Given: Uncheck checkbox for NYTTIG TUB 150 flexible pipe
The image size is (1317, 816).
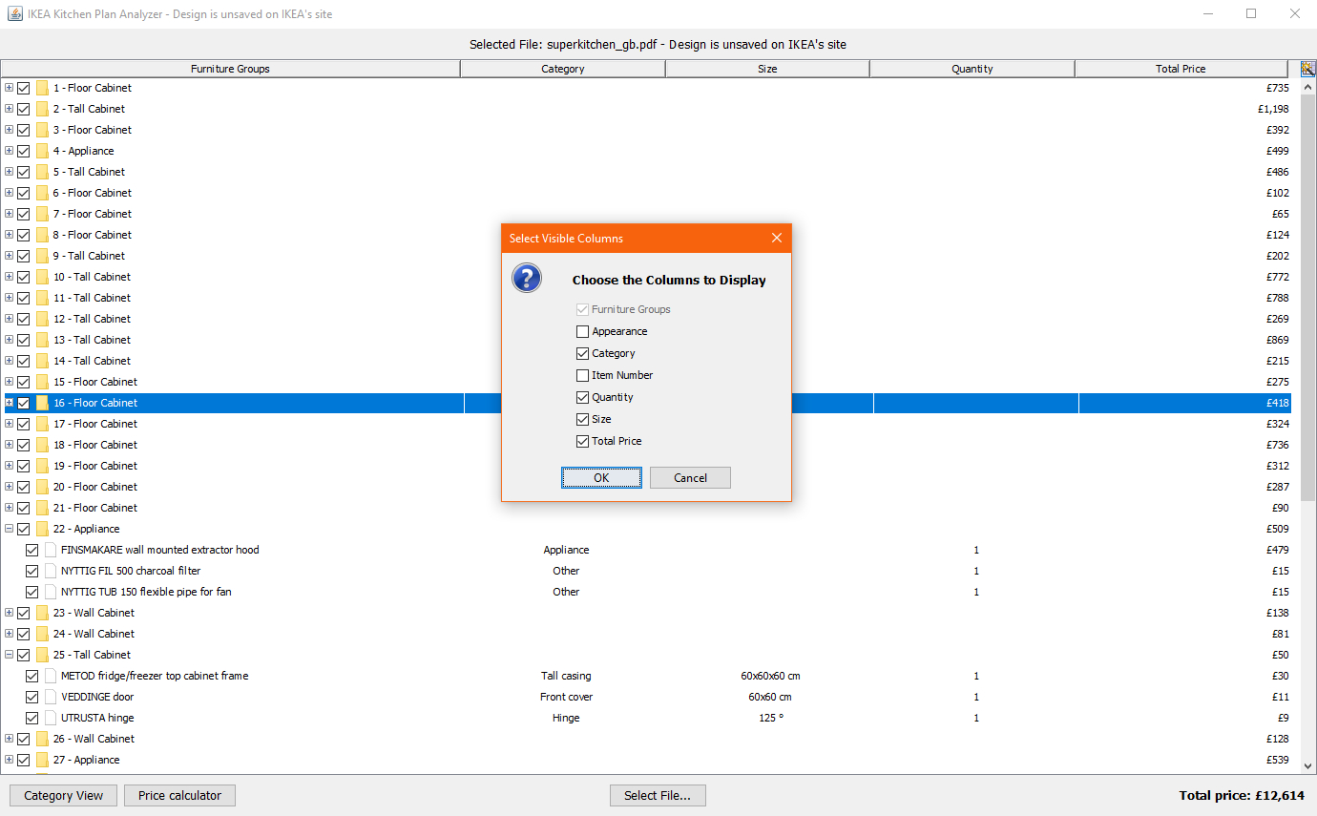Looking at the screenshot, I should [32, 592].
